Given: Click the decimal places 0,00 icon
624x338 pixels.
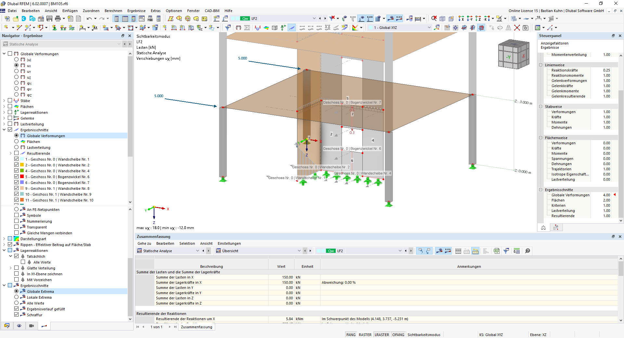Looking at the screenshot, I should click(x=517, y=251).
